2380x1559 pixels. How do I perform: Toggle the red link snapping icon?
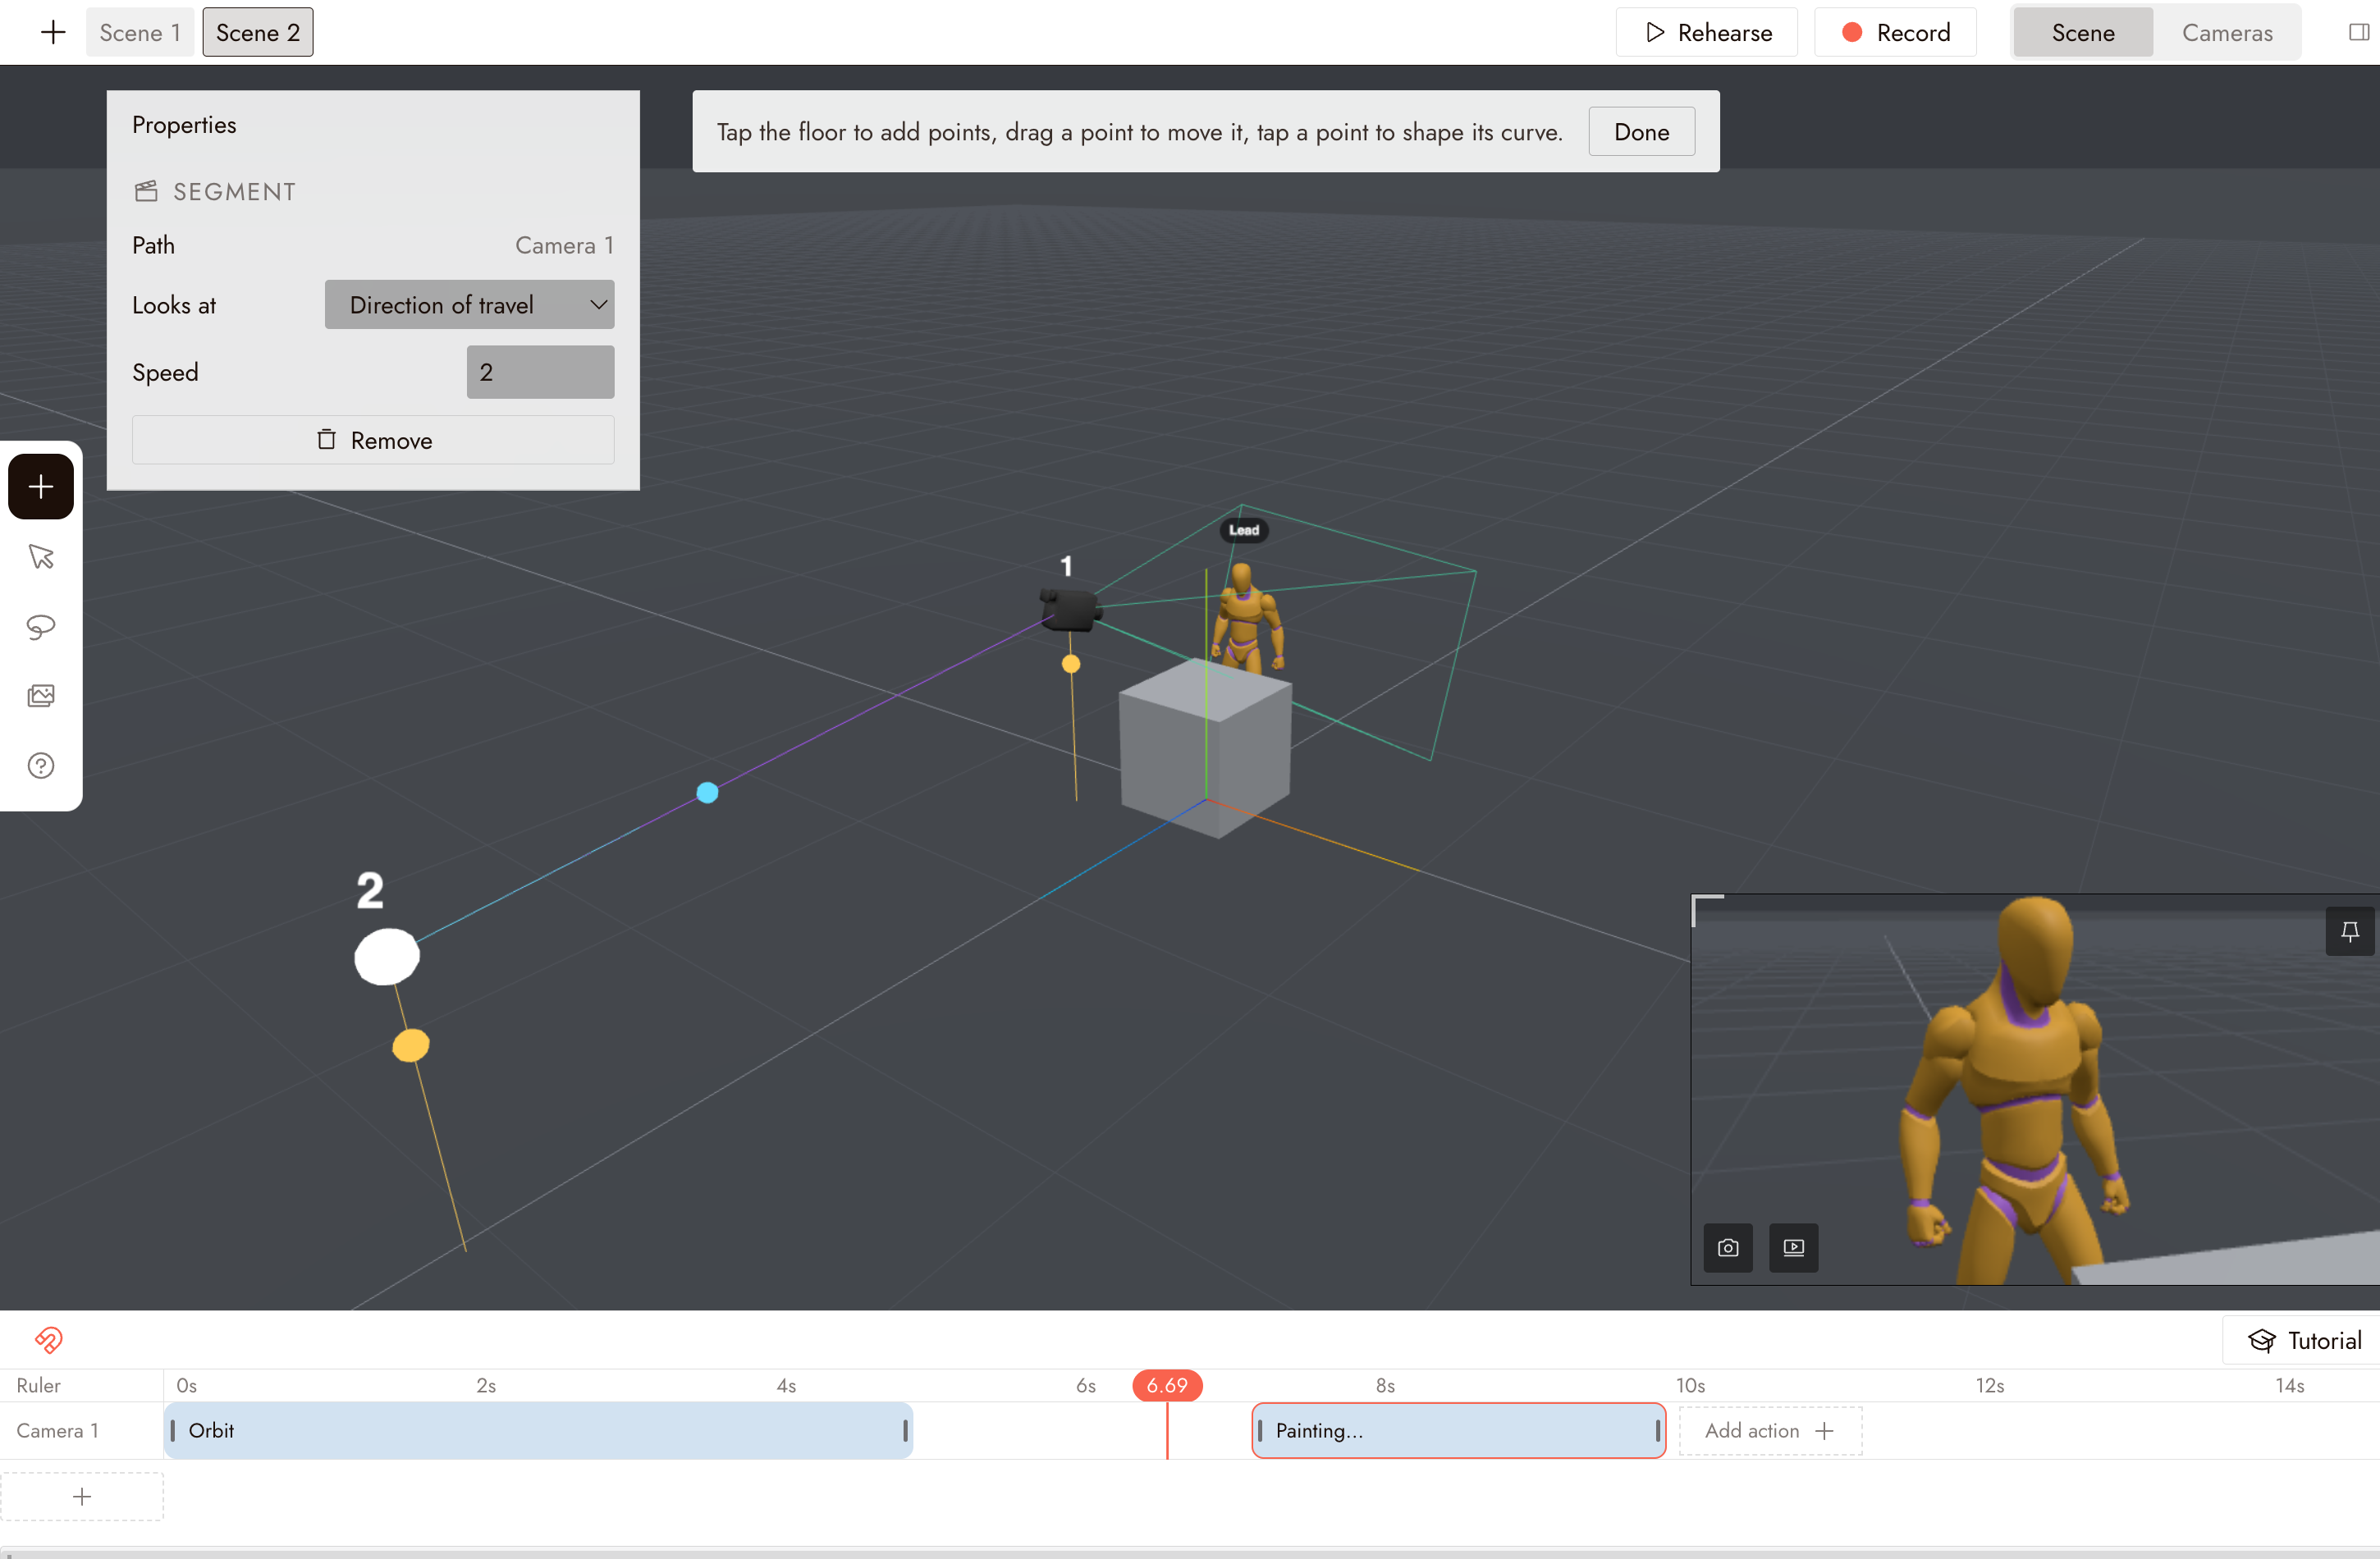pyautogui.click(x=48, y=1340)
